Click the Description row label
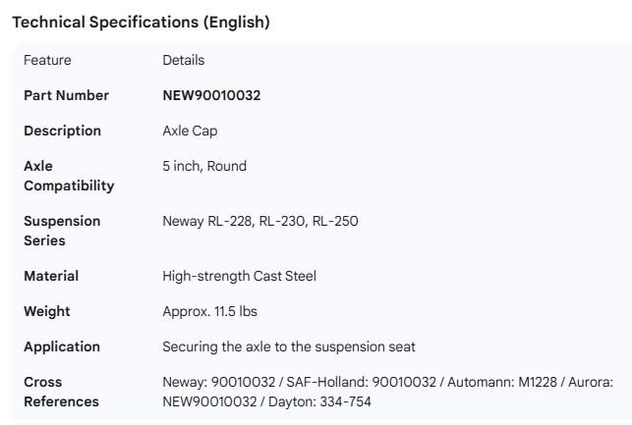The width and height of the screenshot is (632, 425). (x=62, y=131)
